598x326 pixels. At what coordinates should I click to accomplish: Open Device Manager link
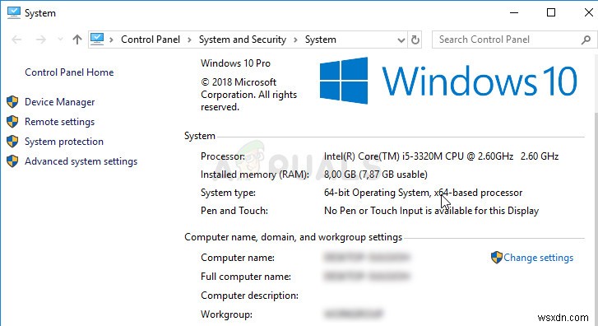59,102
